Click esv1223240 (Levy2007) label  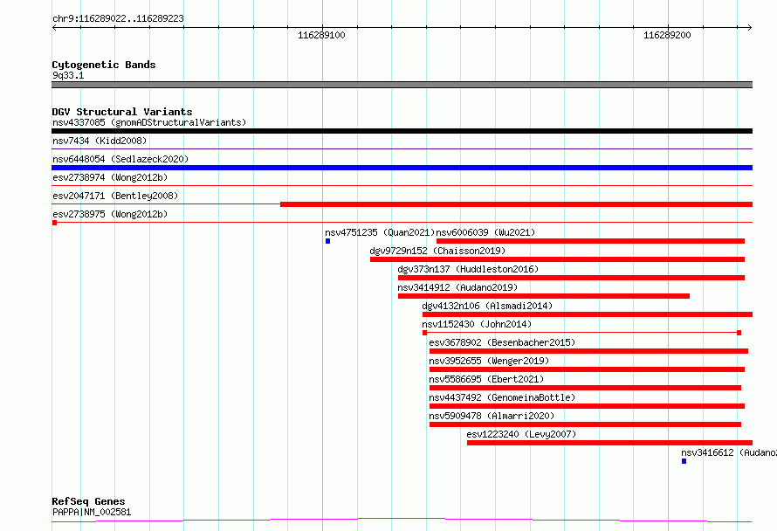click(x=521, y=434)
